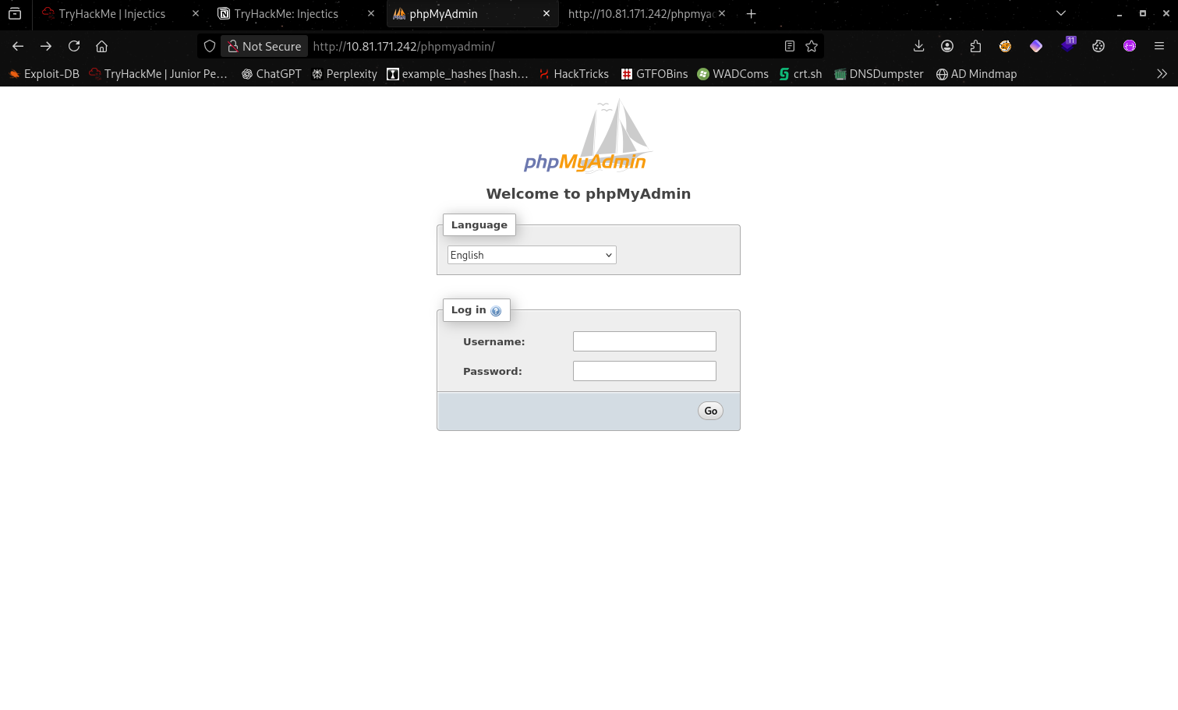
Task: Click the browser reload button
Action: click(74, 46)
